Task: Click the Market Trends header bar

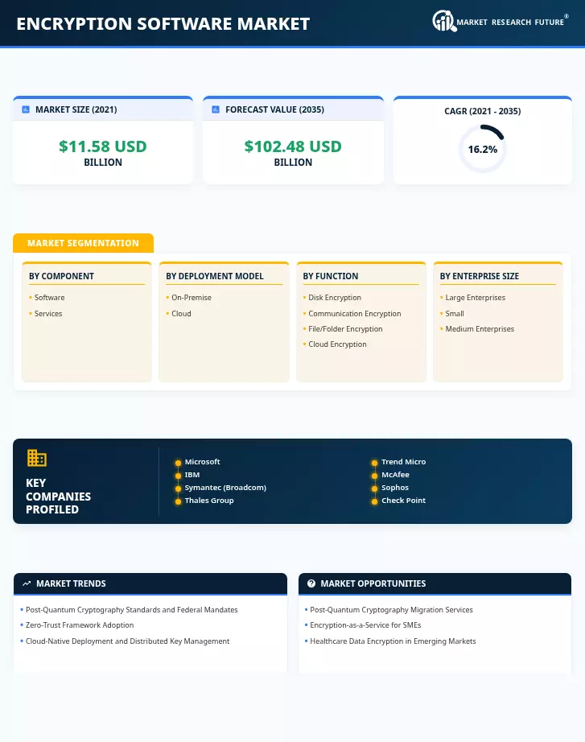Action: 150,583
